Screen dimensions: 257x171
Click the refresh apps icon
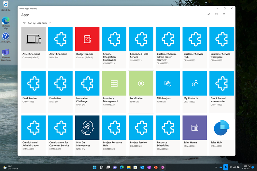tap(216, 14)
